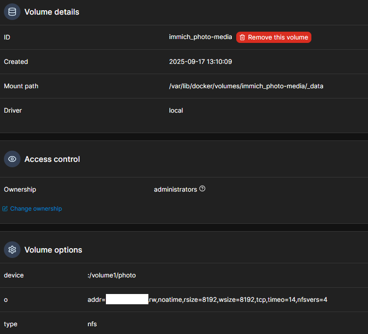Screen dimensions: 368x334
Task: Click the /var/lib/docker mount path value
Action: click(x=246, y=86)
